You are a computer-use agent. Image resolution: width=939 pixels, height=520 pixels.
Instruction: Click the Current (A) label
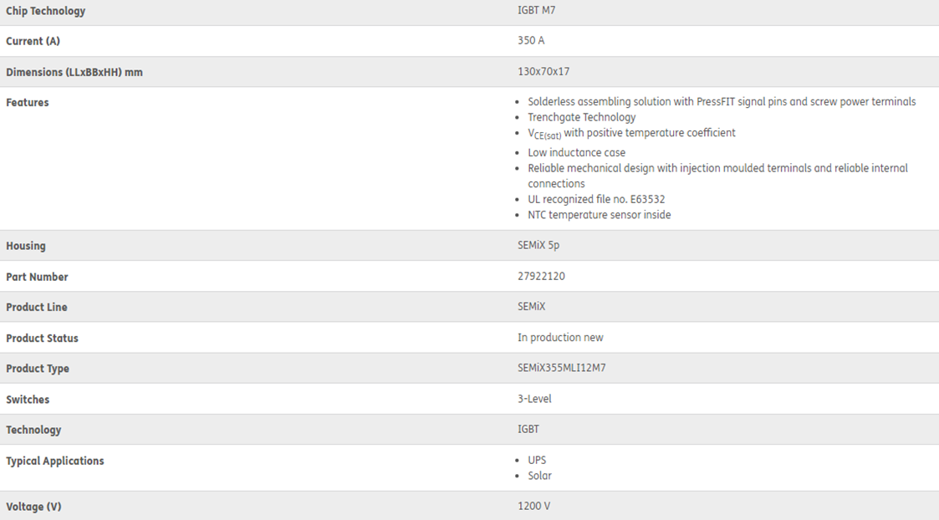pyautogui.click(x=33, y=41)
